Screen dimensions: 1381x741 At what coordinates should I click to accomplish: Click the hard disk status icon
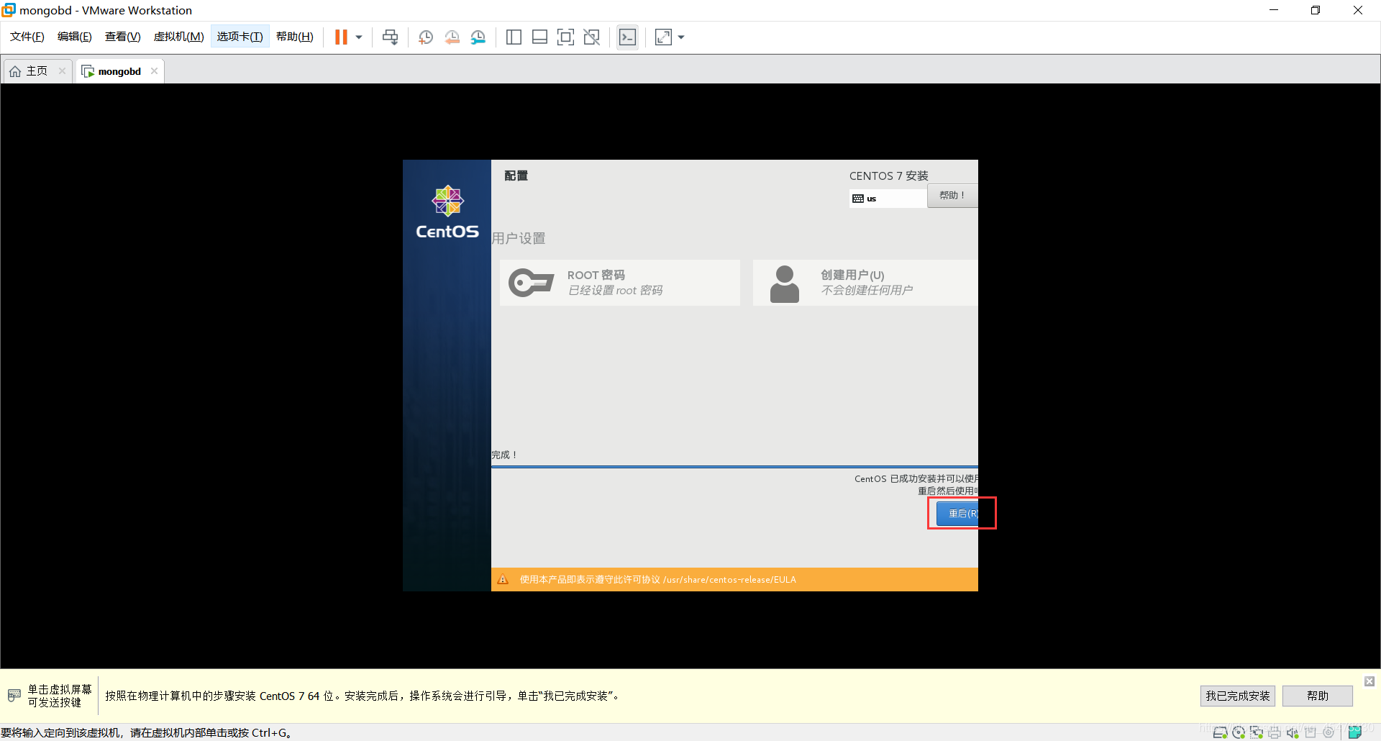click(x=1221, y=733)
